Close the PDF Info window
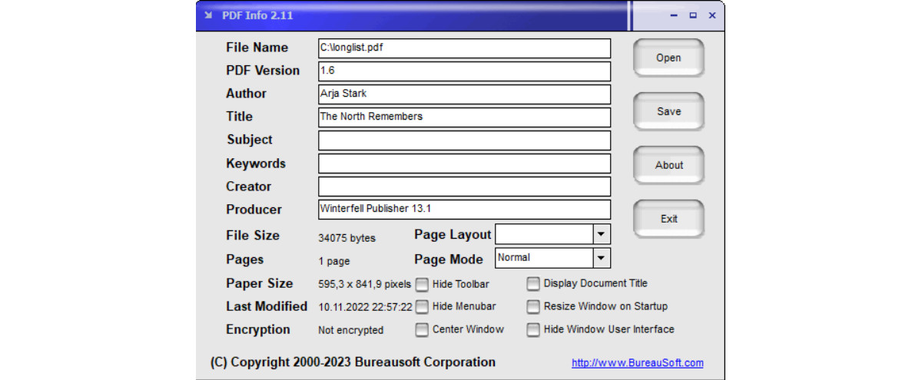Image resolution: width=922 pixels, height=380 pixels. coord(712,15)
